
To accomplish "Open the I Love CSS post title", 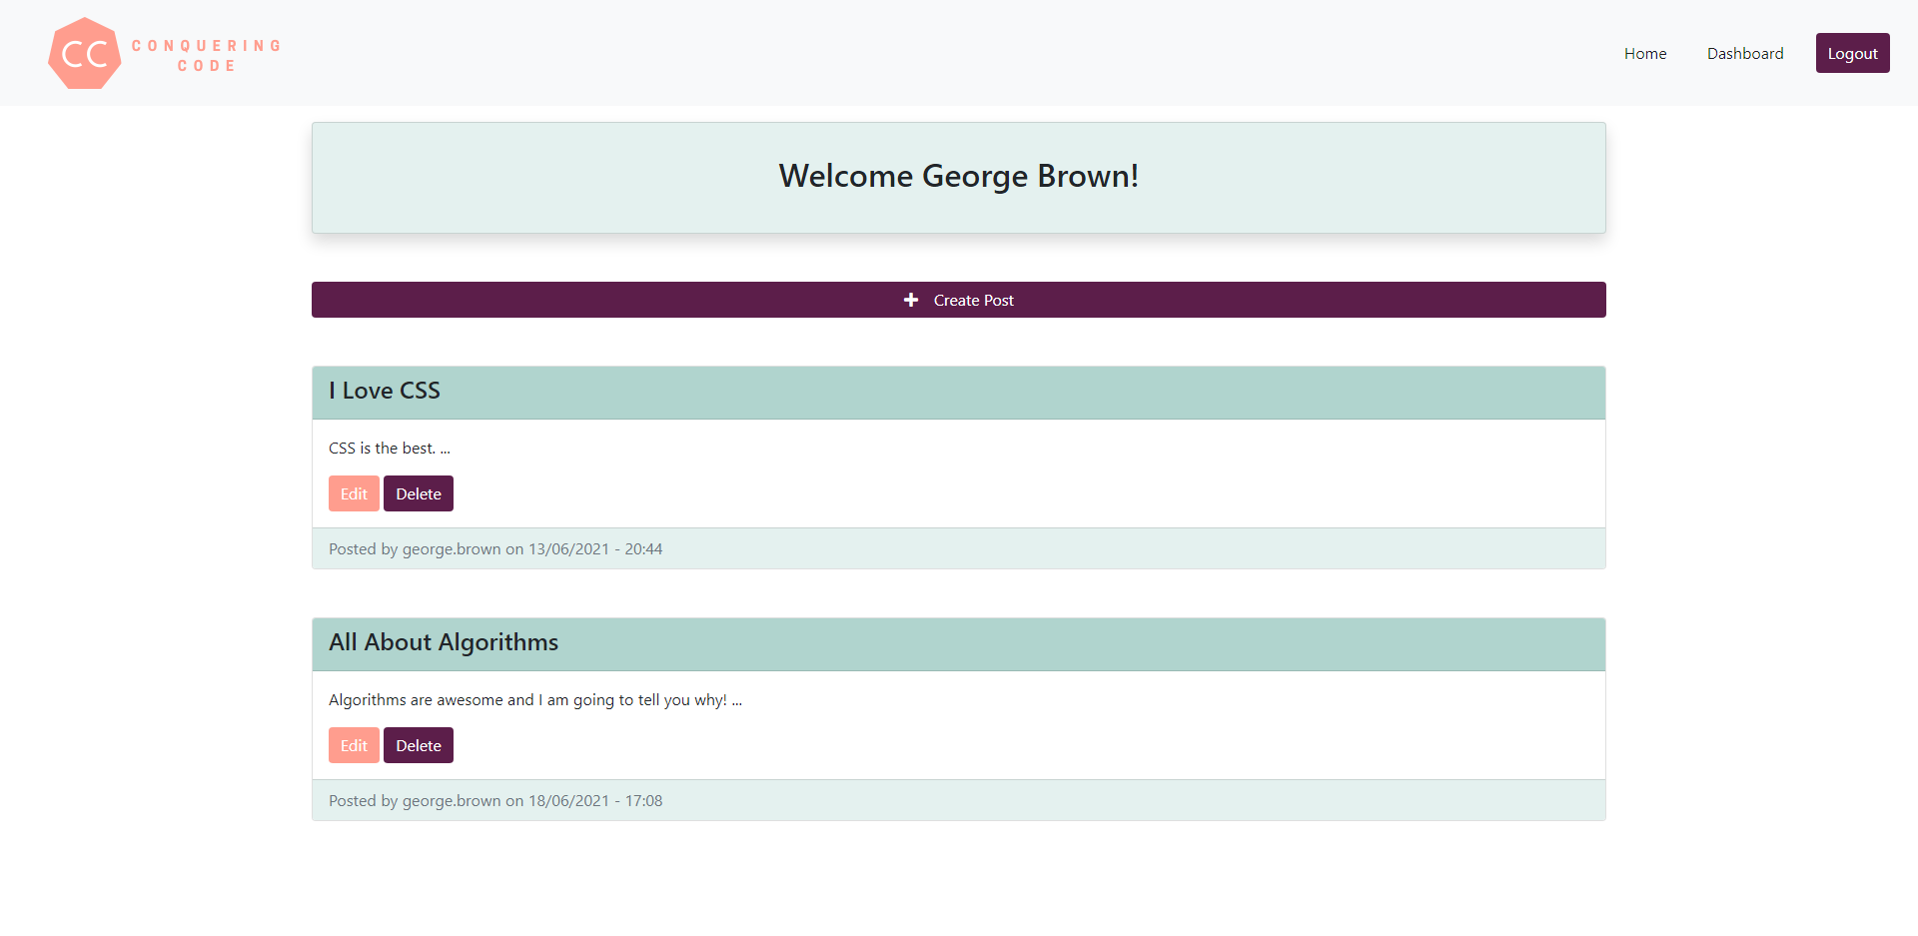I will point(385,392).
